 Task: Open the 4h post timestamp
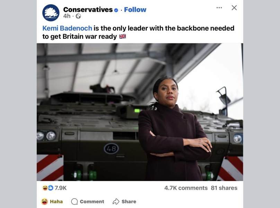click(x=67, y=16)
